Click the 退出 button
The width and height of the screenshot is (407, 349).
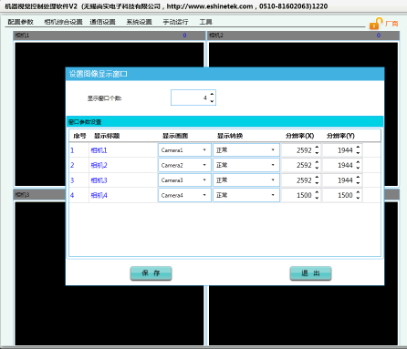click(x=310, y=273)
